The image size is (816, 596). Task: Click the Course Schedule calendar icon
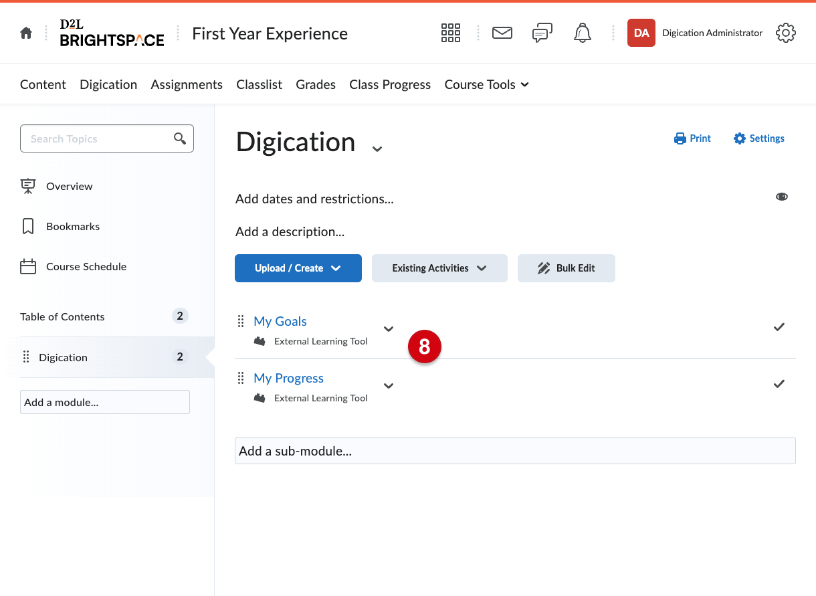[28, 266]
